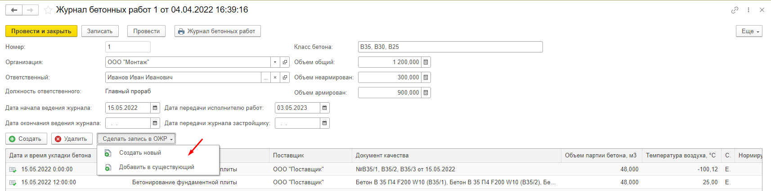Click the back navigation arrow
Viewport: 771px width, 191px height.
(x=14, y=10)
